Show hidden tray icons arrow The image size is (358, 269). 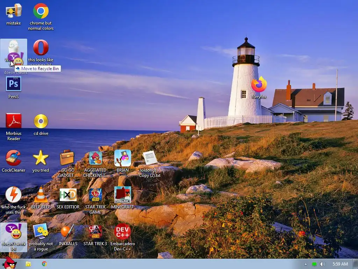(306, 264)
